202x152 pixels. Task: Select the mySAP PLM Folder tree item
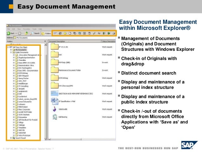[23, 112]
